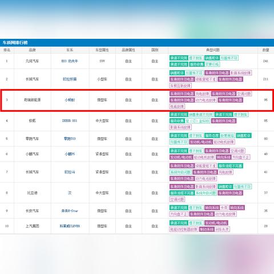Select the 长安汽车 brand cell
Screen dimensions: 274x274
(32, 211)
